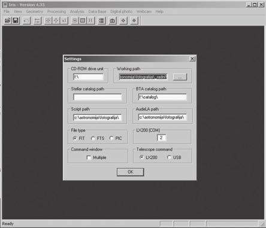The image size is (266, 228).
Task: Click the rotate arrows toolbar icon
Action: click(x=75, y=20)
